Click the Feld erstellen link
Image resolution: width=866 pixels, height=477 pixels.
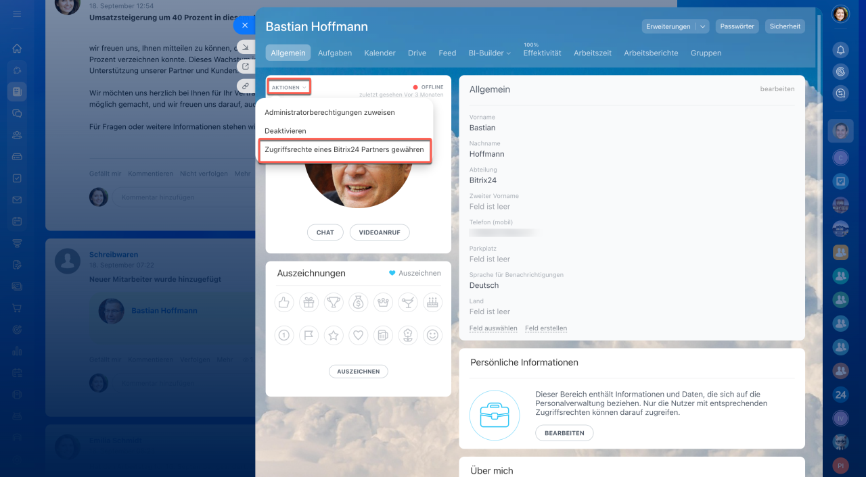546,328
